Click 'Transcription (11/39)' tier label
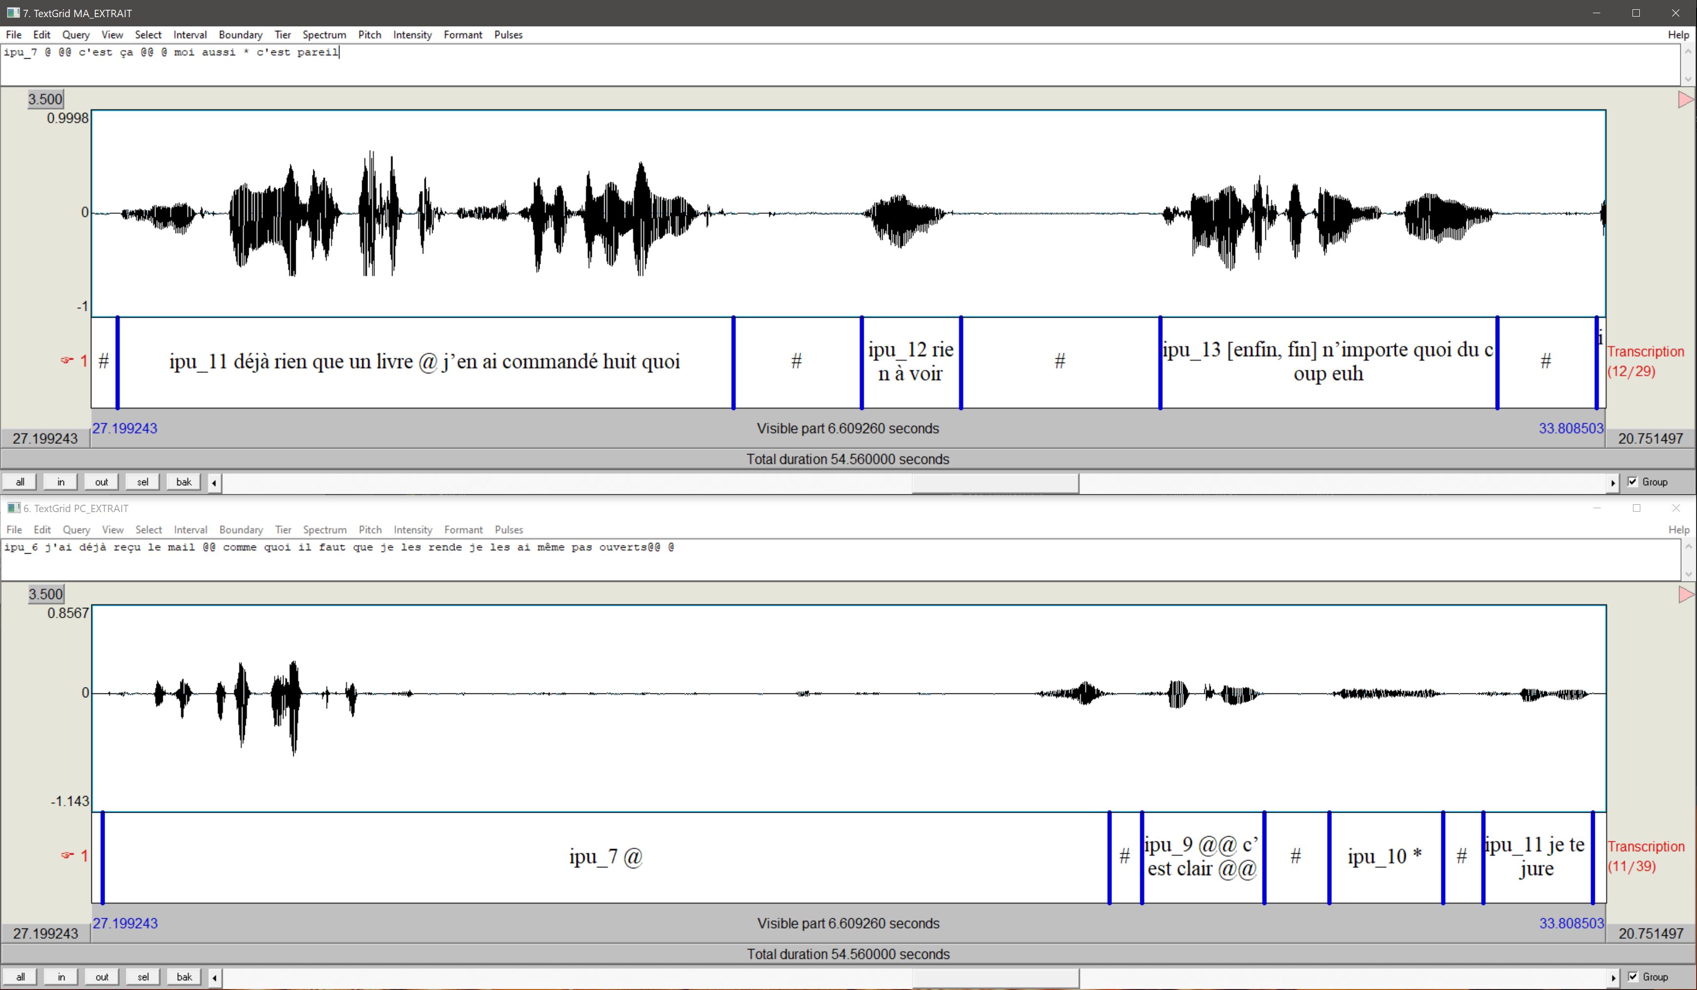Screen dimensions: 1697x990 point(1646,856)
